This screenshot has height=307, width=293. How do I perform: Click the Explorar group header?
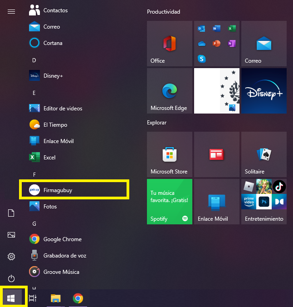[156, 123]
